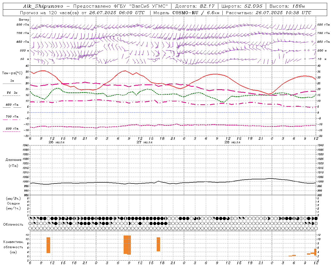Click the "Облачность" cloud cover label

[x=13, y=225]
